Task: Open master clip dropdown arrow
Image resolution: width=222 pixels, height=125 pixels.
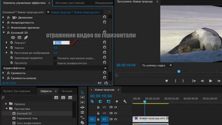Action: [48, 12]
